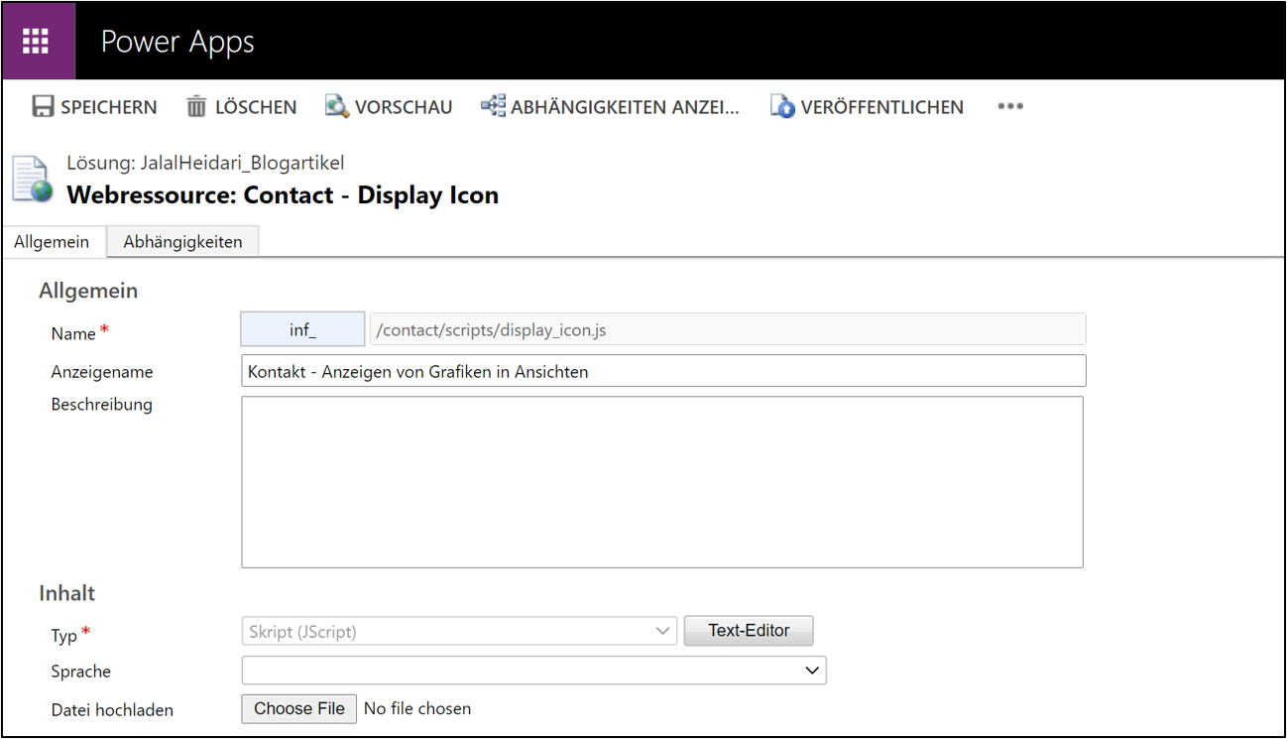Screen dimensions: 1287x739
Task: Click the Power Apps title text
Action: tap(177, 42)
